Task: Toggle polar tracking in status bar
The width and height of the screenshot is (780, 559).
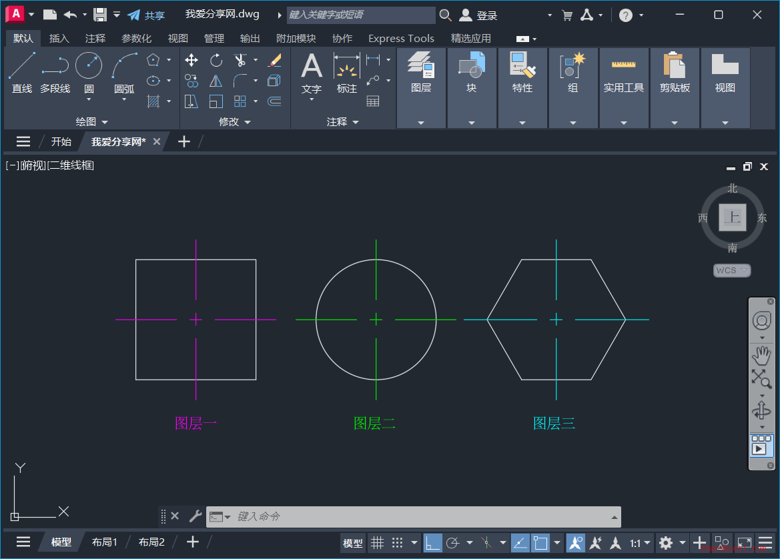Action: (452, 542)
